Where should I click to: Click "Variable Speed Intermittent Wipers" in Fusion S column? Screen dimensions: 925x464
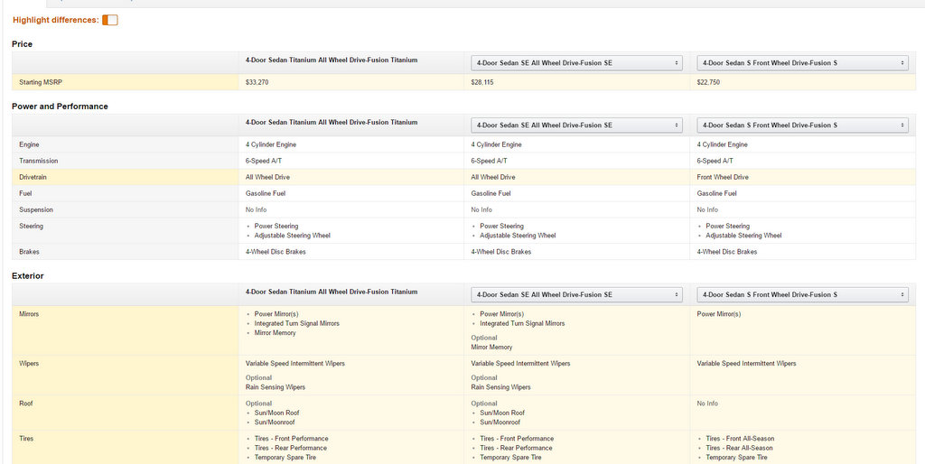(746, 364)
